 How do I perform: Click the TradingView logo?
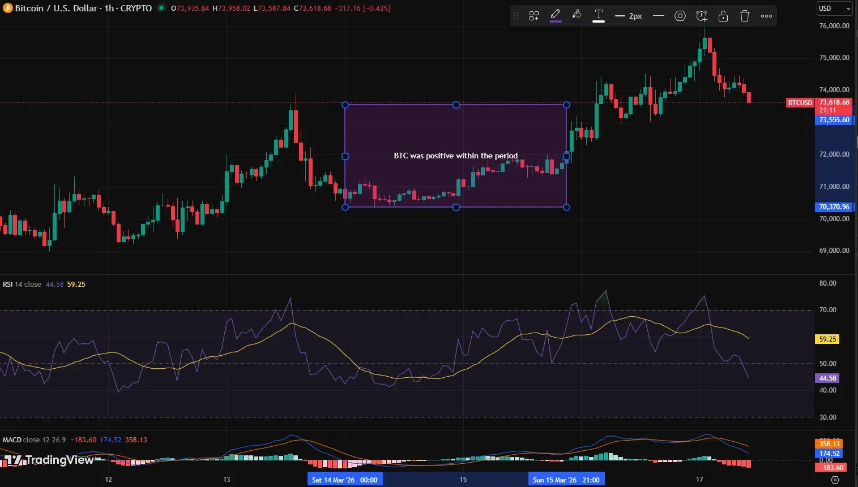point(49,460)
